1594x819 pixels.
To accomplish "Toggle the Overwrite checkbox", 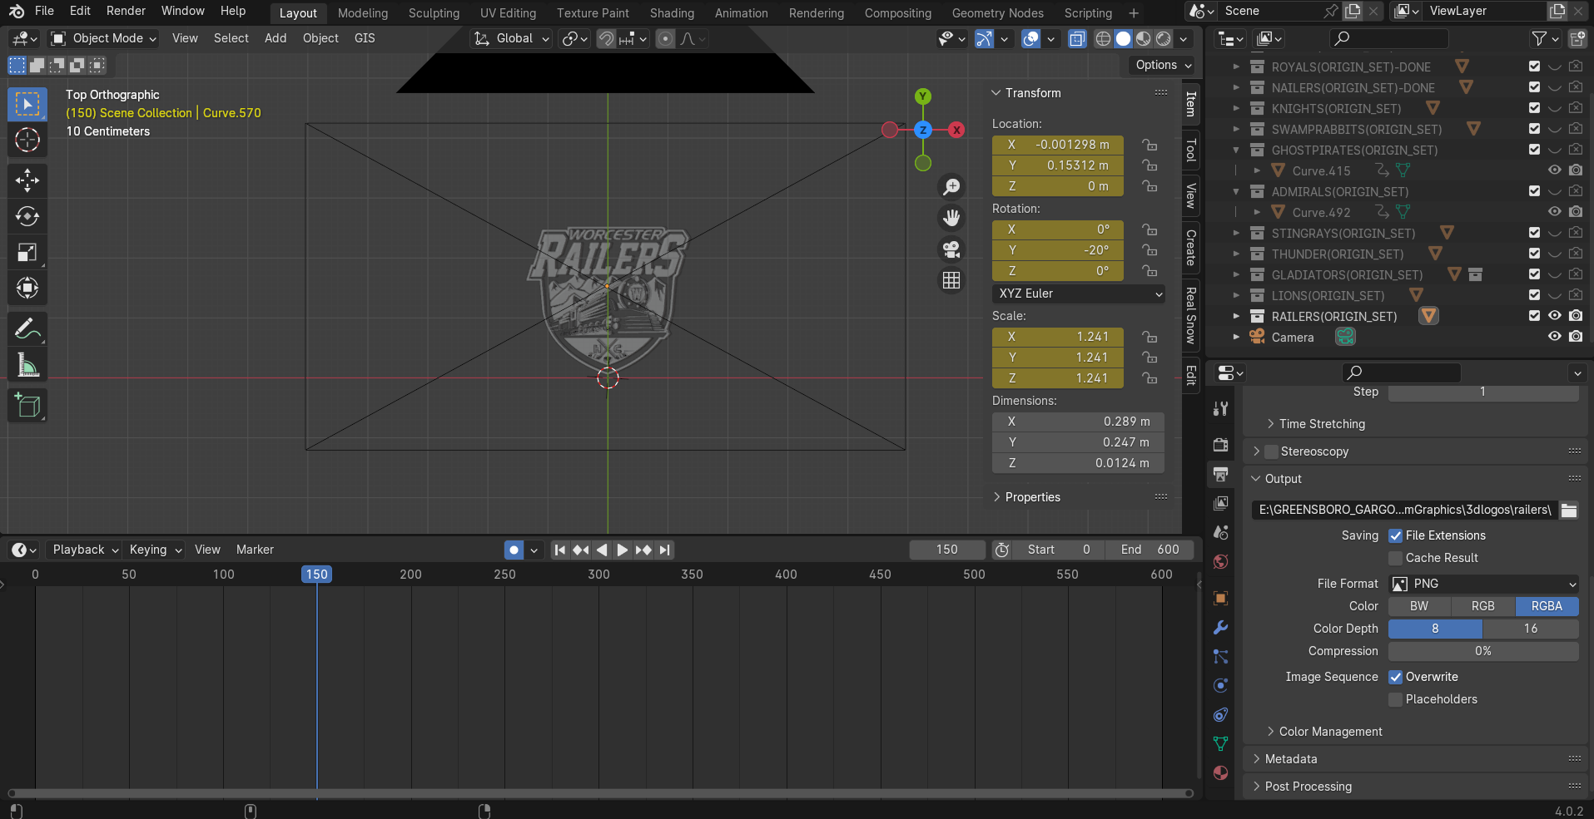I will point(1396,677).
